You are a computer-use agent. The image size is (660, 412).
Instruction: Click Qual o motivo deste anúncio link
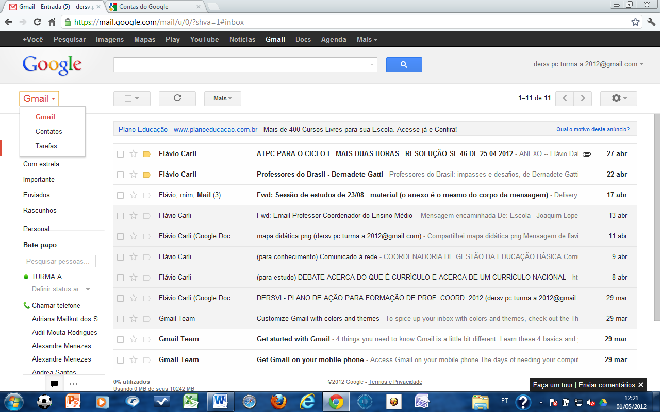(x=593, y=129)
